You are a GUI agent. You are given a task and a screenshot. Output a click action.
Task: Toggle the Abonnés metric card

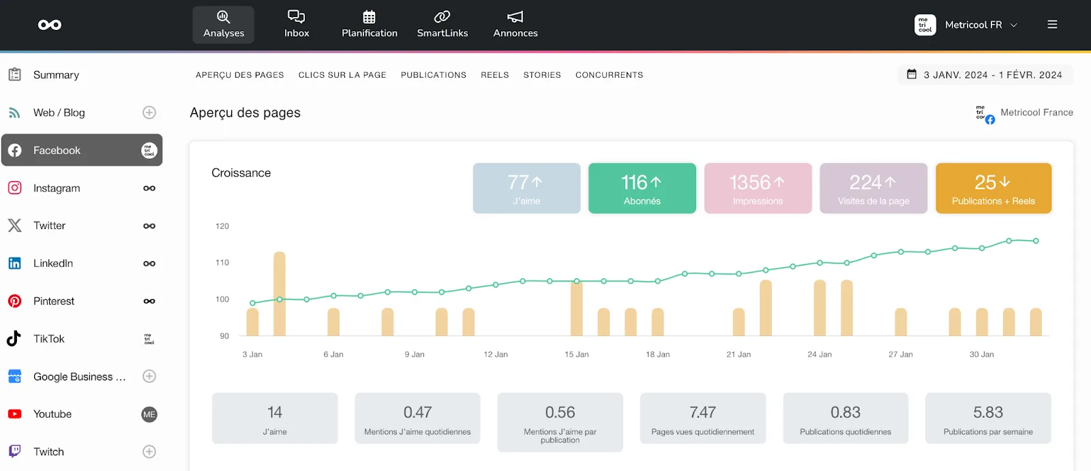(642, 188)
